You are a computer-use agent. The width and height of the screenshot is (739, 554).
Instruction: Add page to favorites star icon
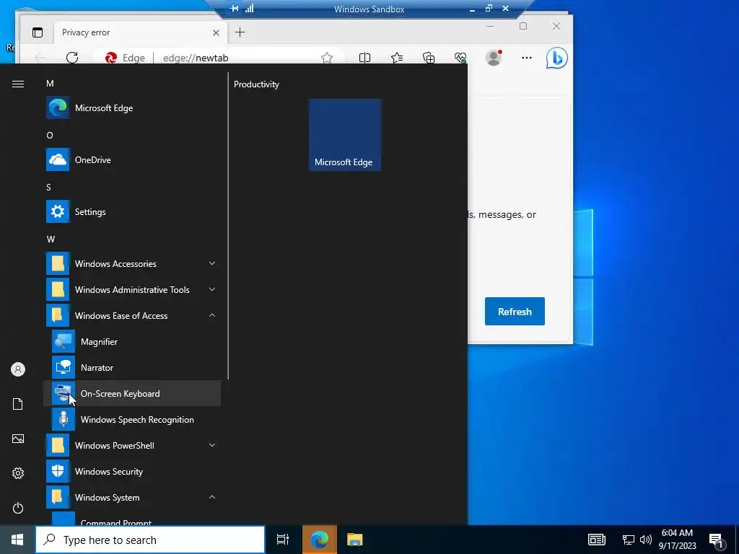click(327, 58)
